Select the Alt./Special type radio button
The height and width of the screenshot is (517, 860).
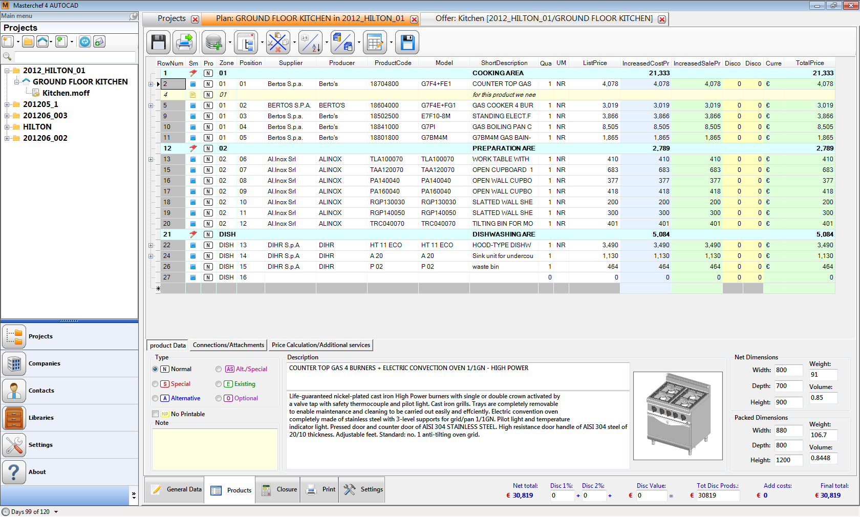[219, 369]
